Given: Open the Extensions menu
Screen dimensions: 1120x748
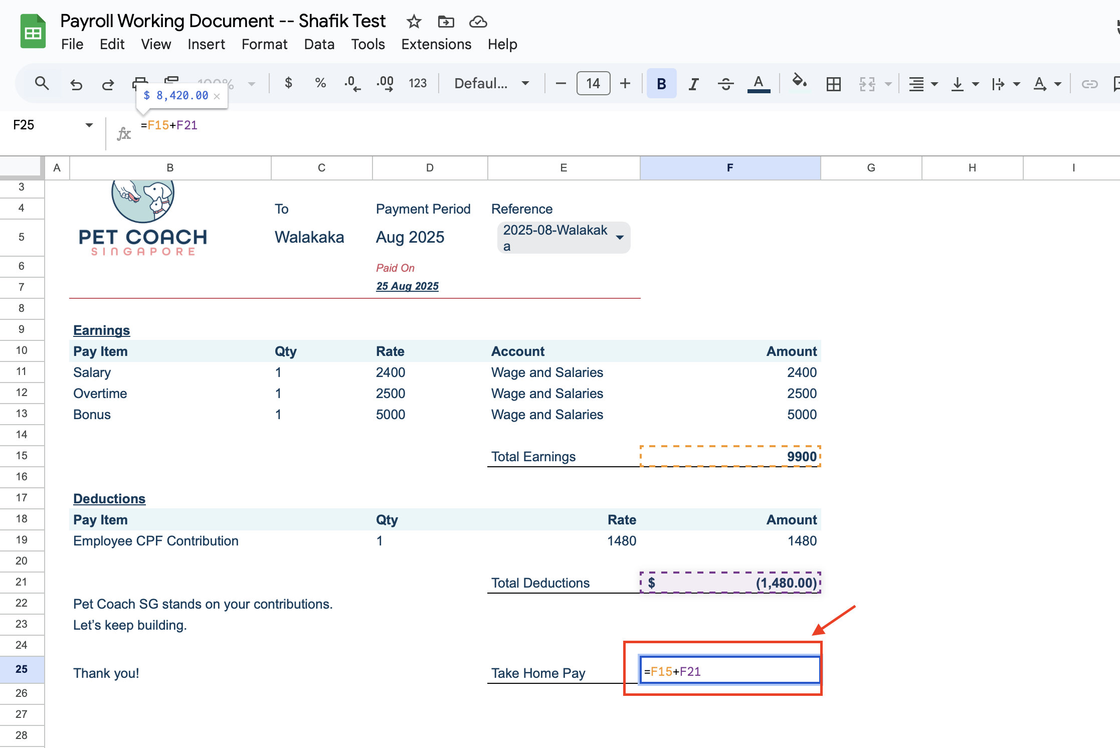Looking at the screenshot, I should [436, 44].
